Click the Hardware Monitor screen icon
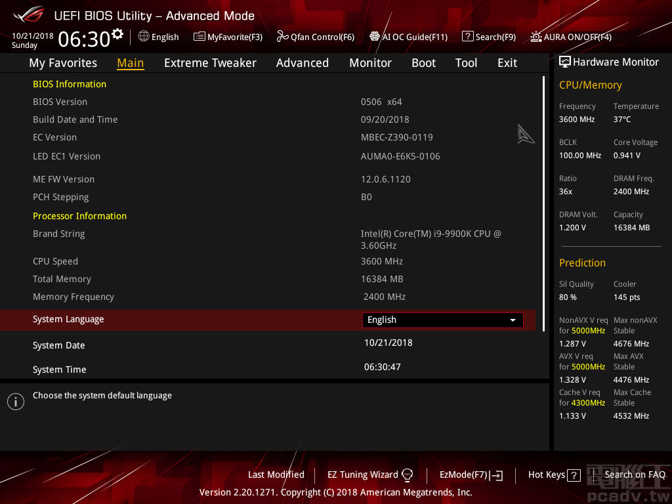672x504 pixels. point(565,62)
